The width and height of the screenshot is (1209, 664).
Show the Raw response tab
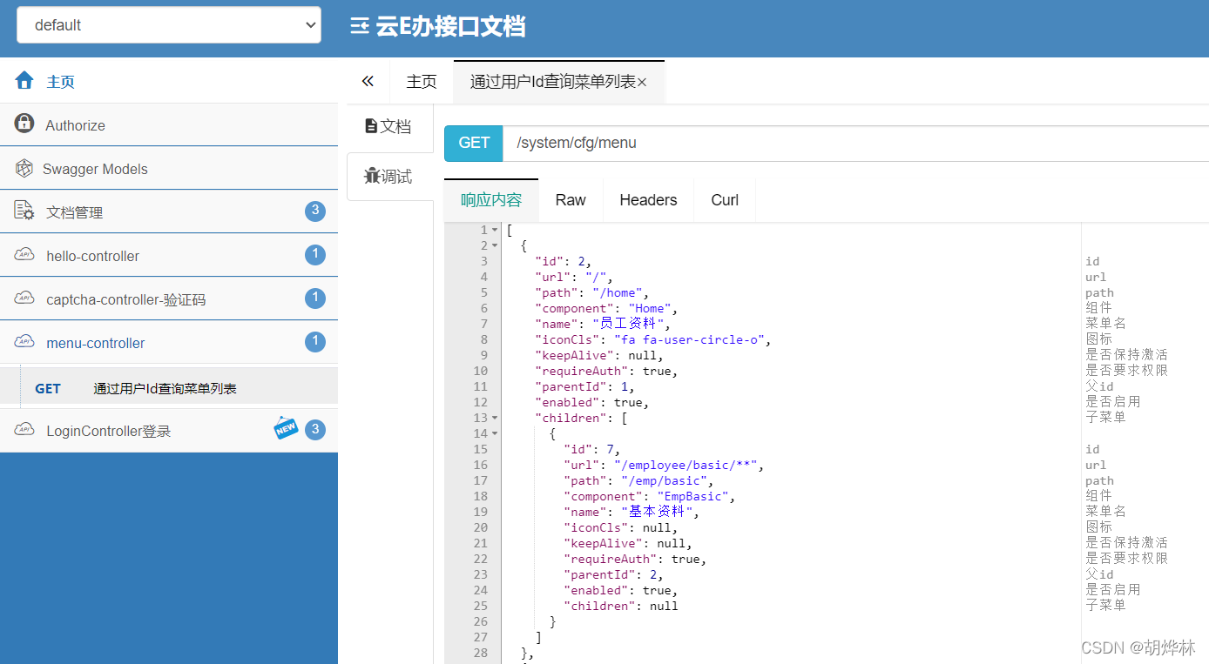tap(571, 200)
